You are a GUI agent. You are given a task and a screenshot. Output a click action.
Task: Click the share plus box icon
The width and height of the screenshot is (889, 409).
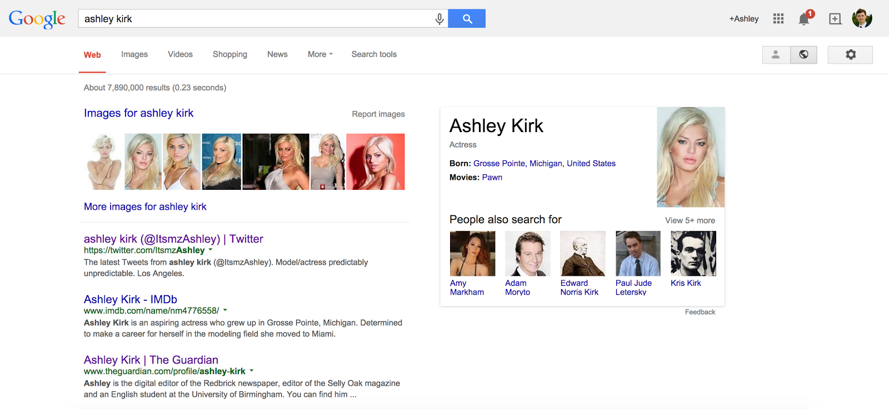click(x=835, y=19)
